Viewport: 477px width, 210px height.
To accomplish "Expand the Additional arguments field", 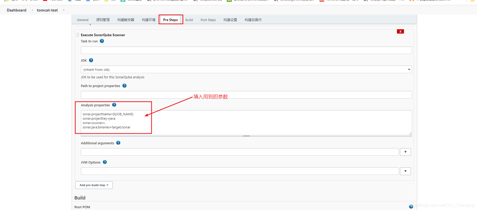I will 405,152.
